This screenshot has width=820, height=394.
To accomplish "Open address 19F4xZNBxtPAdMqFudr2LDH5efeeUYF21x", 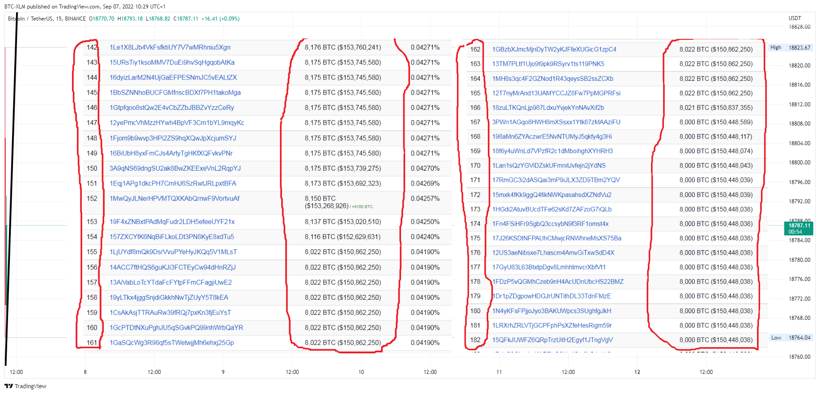I will click(x=172, y=222).
